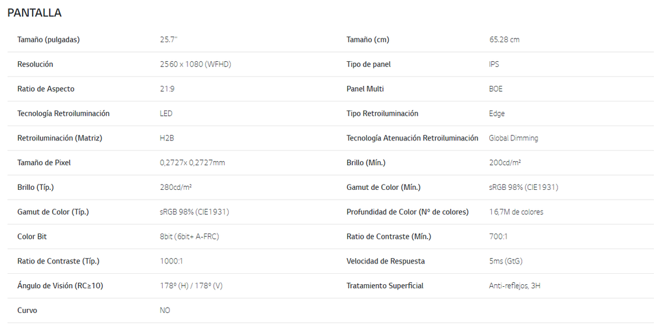The height and width of the screenshot is (333, 667).
Task: Click the 'Tipo de panel' label
Action: point(369,64)
